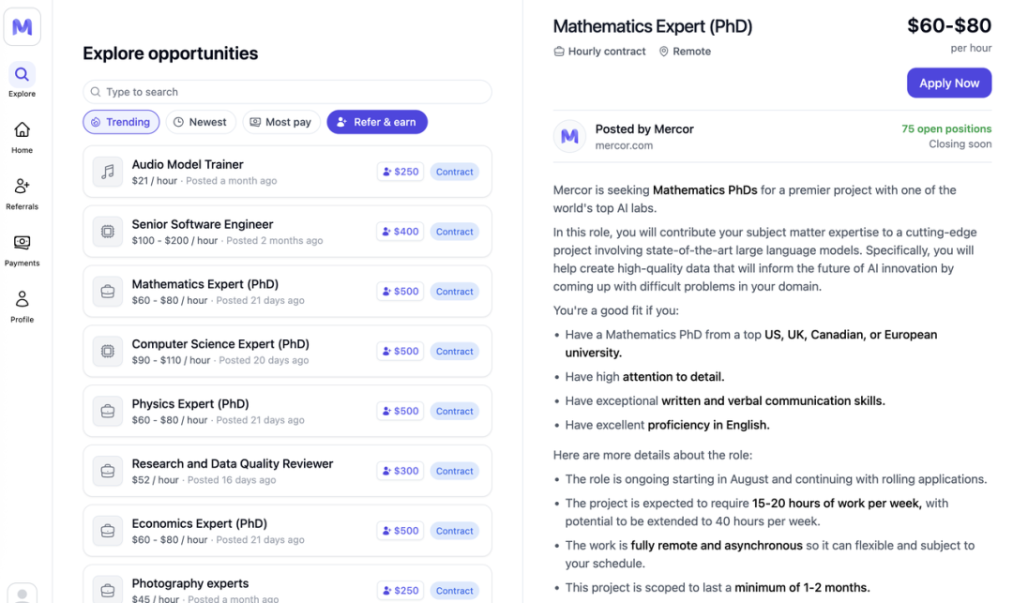
Task: Click the $250 referral badge for Audio Model Trainer
Action: [x=400, y=172]
